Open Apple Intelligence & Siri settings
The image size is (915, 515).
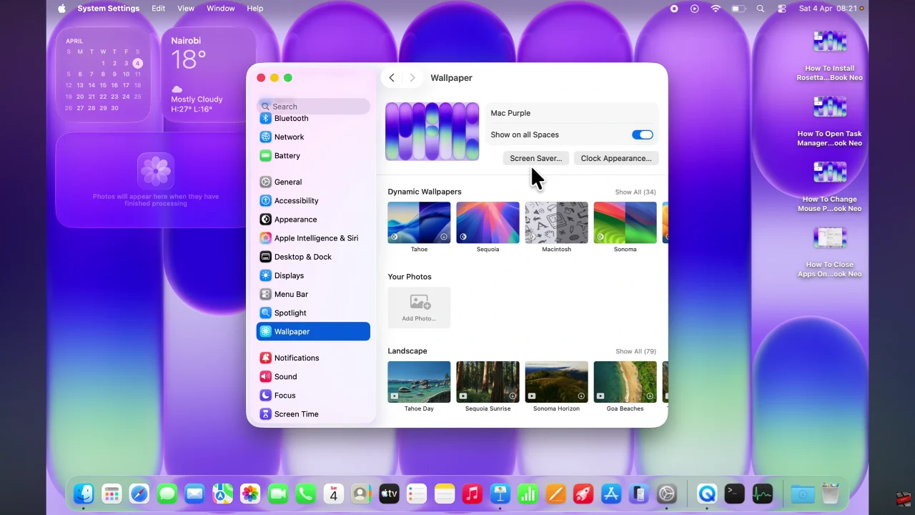[317, 237]
